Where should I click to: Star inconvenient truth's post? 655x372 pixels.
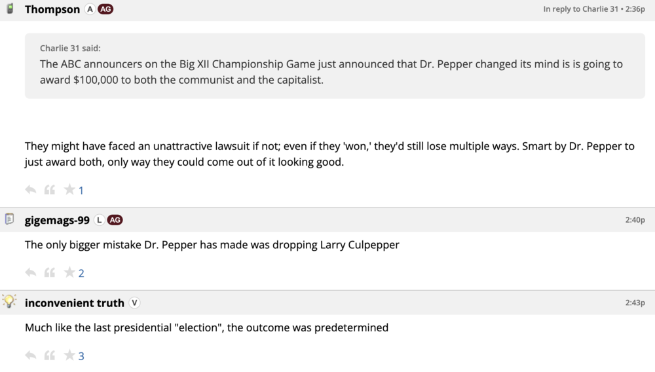click(69, 356)
